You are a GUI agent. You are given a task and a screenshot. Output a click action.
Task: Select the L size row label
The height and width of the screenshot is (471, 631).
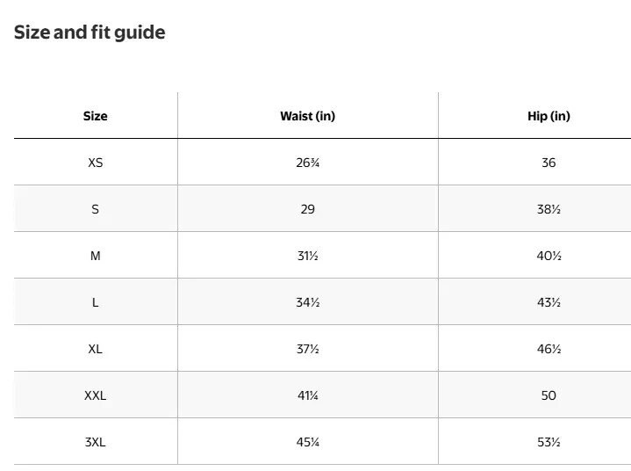tap(96, 302)
